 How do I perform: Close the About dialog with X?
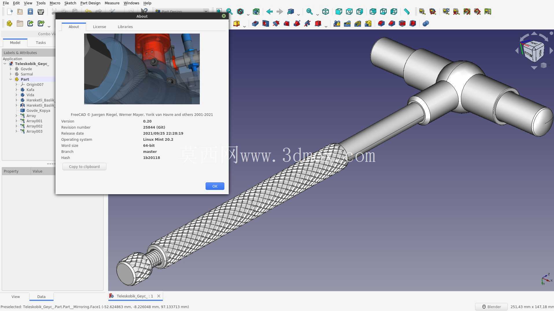click(224, 16)
